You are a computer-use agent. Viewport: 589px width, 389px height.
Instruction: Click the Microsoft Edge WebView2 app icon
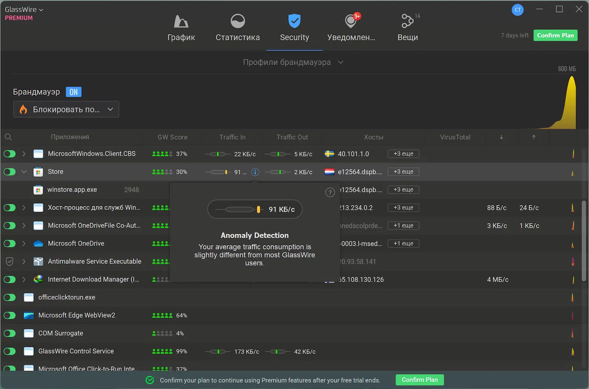[29, 315]
